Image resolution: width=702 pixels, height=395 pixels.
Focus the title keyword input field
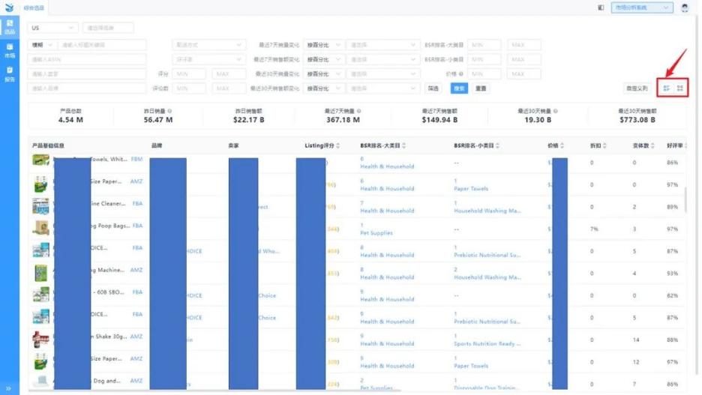tap(102, 45)
